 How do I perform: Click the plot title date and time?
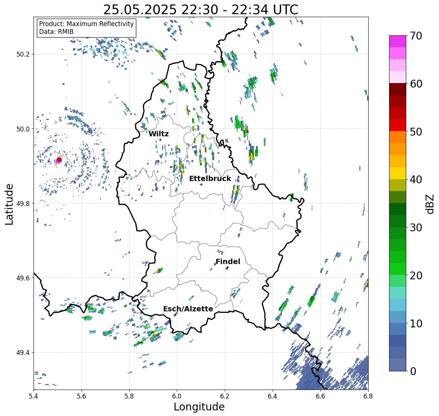click(x=201, y=10)
